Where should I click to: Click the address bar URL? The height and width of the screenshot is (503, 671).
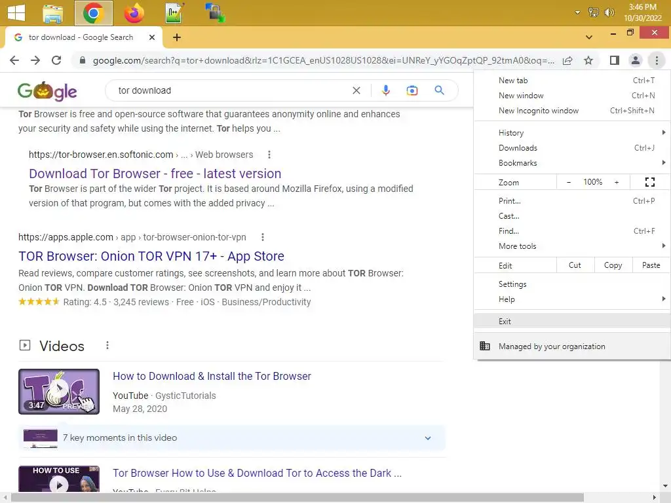point(323,60)
